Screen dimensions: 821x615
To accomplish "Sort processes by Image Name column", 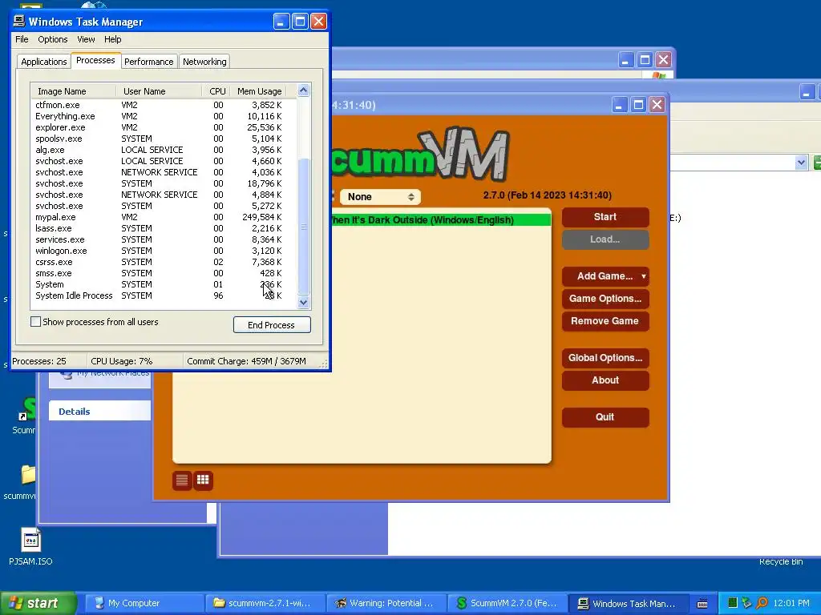I will click(x=73, y=91).
